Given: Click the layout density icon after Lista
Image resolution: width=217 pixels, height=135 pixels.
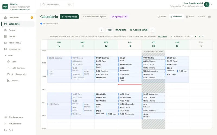Looking at the screenshot, I should coord(209,17).
